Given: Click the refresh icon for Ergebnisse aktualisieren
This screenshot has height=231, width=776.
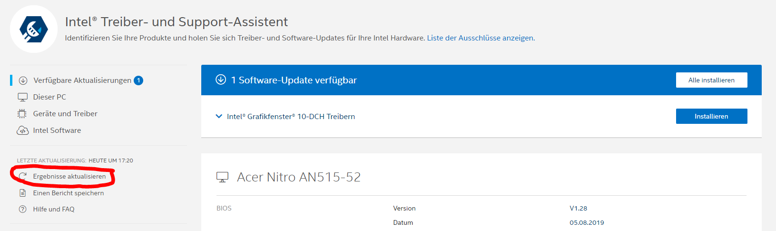Looking at the screenshot, I should click(x=22, y=177).
